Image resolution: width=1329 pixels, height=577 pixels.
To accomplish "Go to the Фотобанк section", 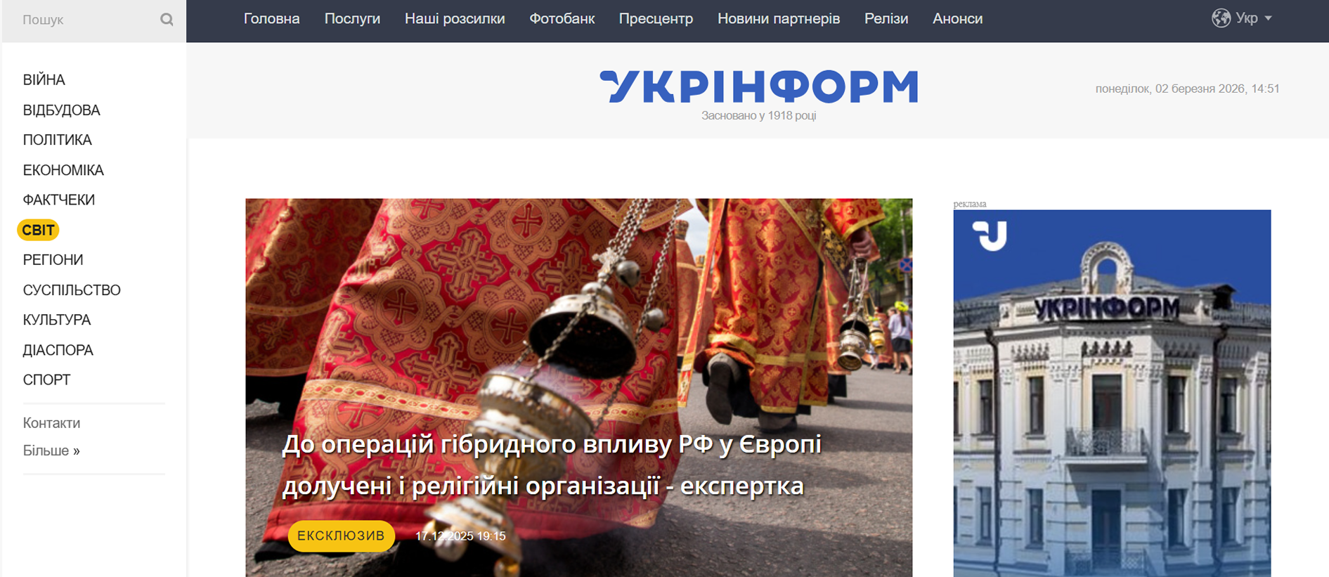I will 562,19.
